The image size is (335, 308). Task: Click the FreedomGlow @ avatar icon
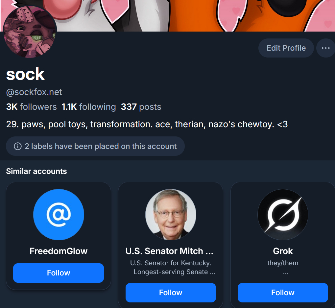click(x=59, y=215)
